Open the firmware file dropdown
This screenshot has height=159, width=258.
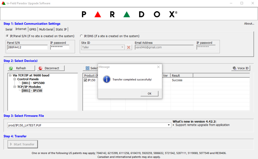(169, 125)
